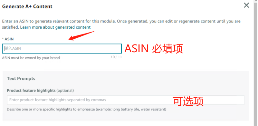
Task: Focus the ASIN input field
Action: (x=62, y=49)
